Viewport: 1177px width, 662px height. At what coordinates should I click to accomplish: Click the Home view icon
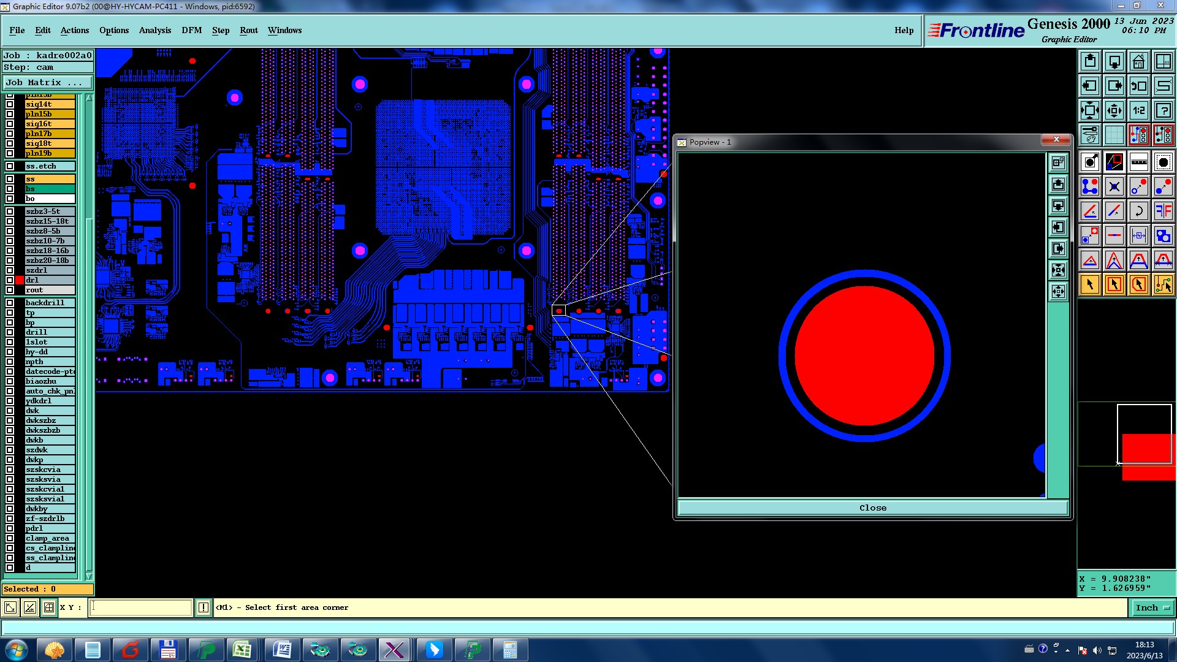[x=1138, y=61]
